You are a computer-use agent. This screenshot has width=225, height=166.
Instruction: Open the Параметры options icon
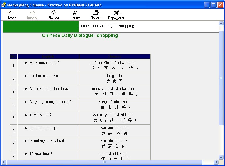click(x=117, y=13)
